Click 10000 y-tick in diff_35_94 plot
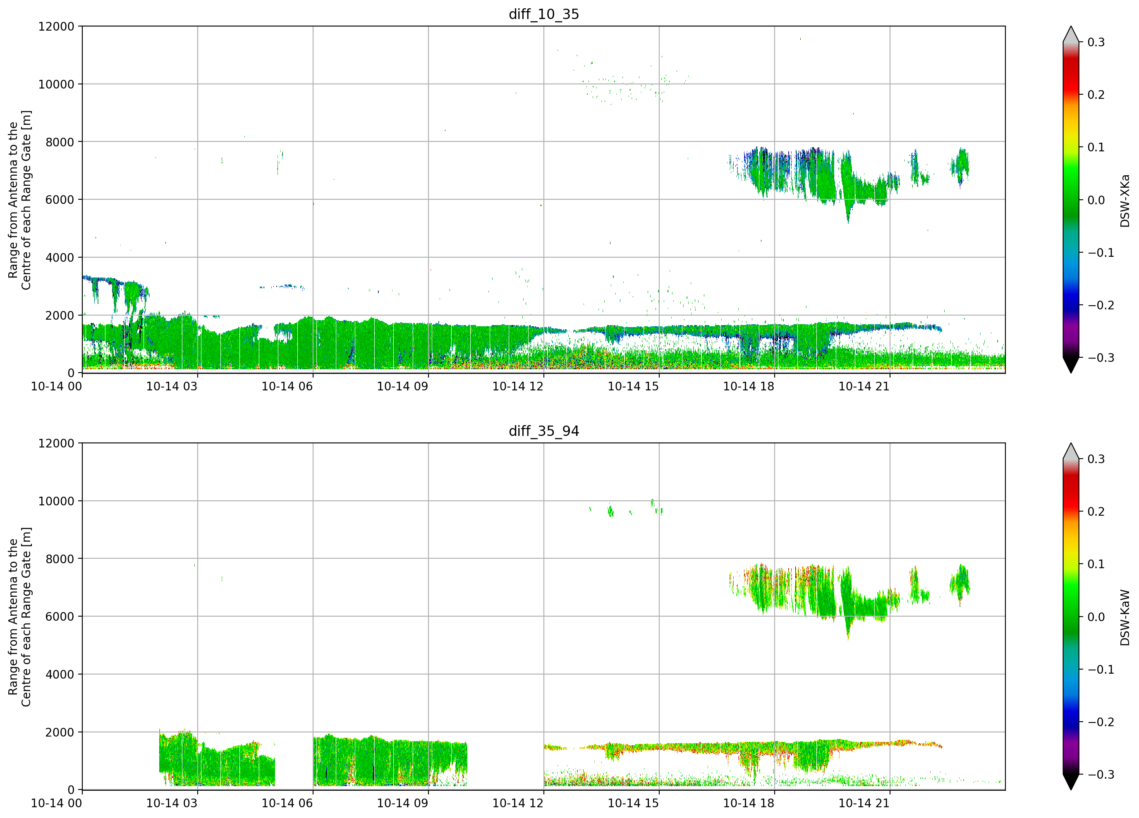The height and width of the screenshot is (818, 1139). point(56,501)
